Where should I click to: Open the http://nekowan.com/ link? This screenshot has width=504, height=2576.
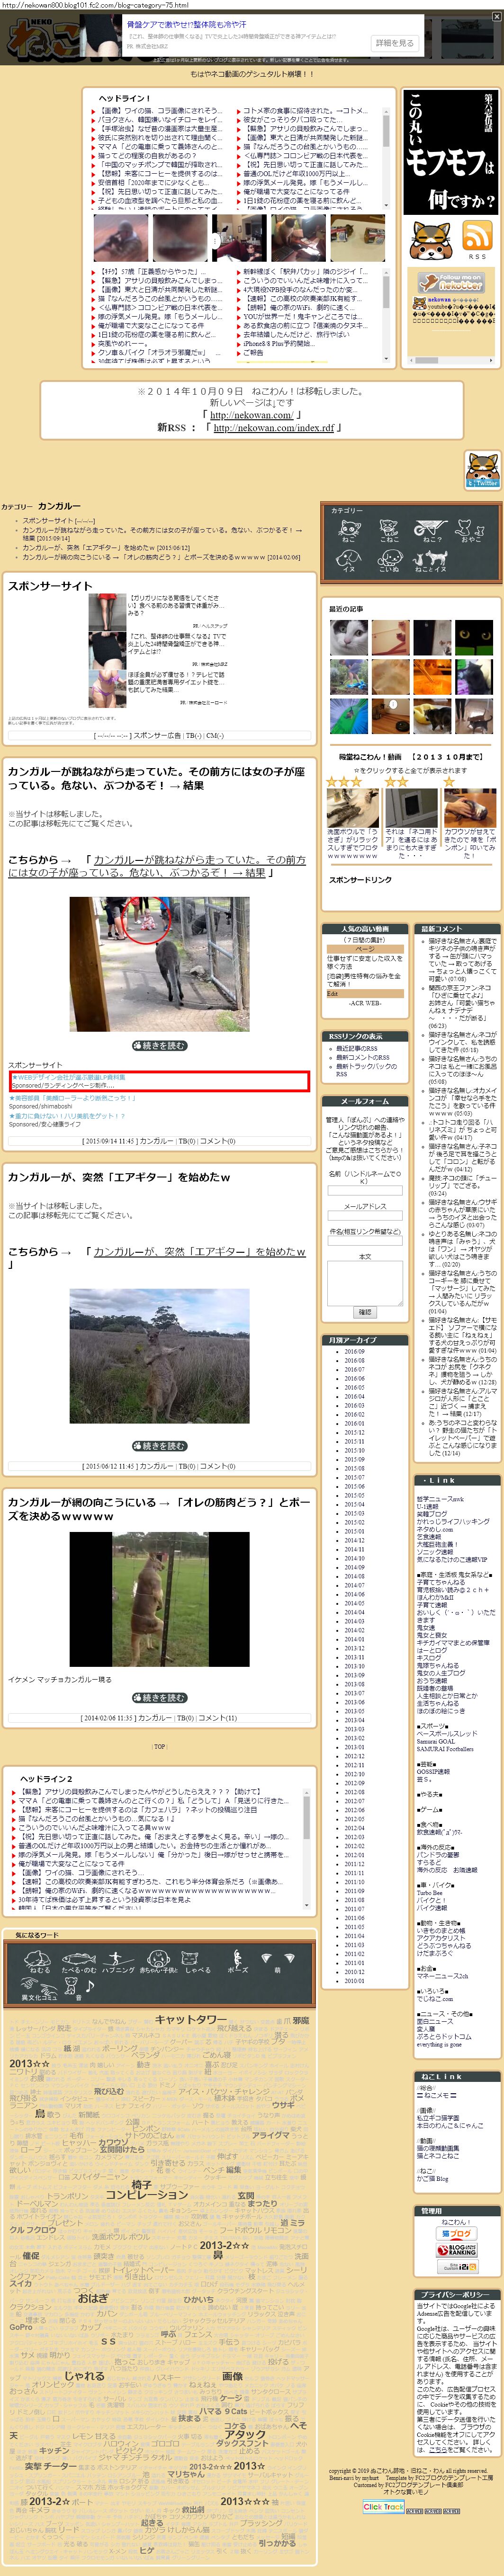(x=251, y=415)
